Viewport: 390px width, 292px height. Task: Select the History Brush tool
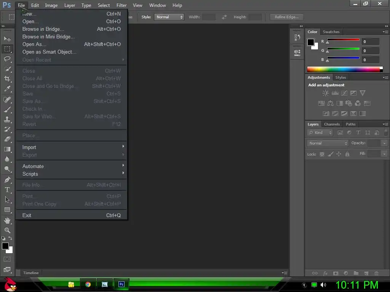click(x=7, y=129)
